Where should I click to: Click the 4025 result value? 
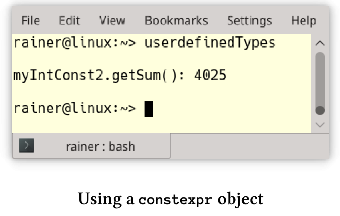210,75
